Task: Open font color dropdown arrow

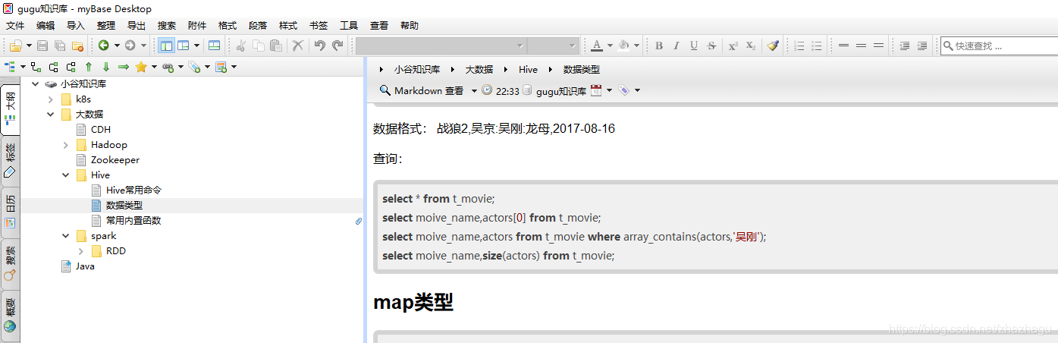Action: [x=609, y=46]
